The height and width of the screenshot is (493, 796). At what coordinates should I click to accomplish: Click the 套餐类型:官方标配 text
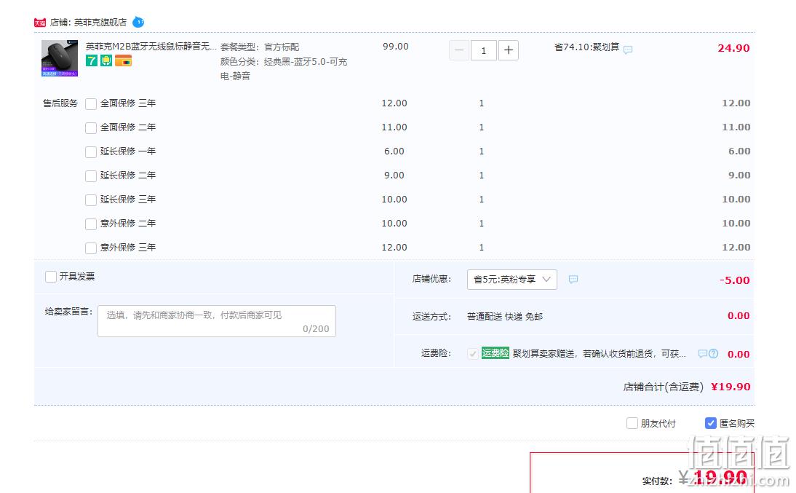(260, 47)
